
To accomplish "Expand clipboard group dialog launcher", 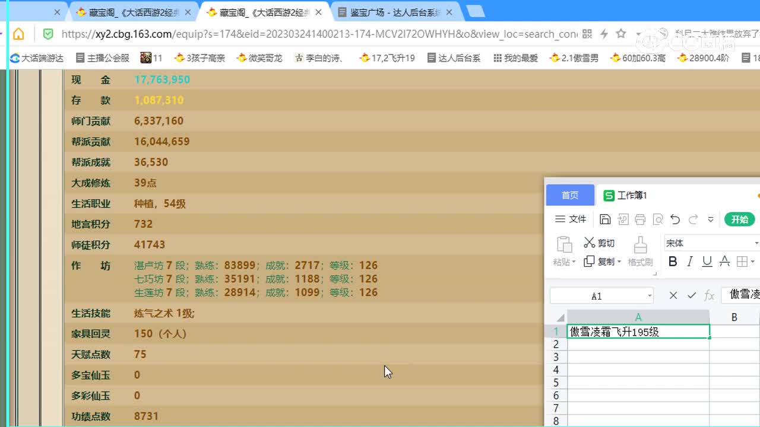I will pos(655,273).
